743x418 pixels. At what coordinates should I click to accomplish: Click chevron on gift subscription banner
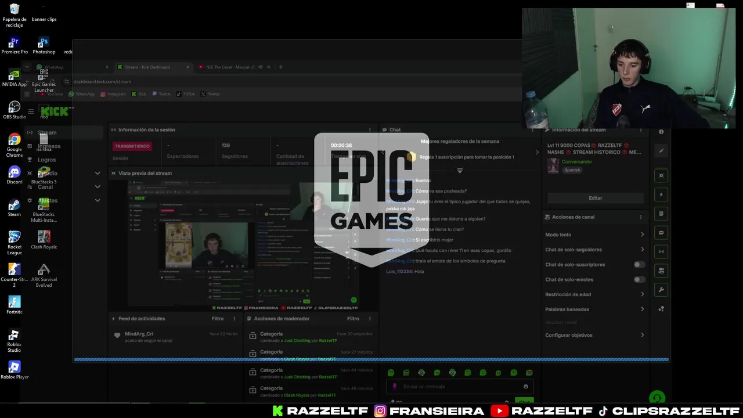coord(536,153)
